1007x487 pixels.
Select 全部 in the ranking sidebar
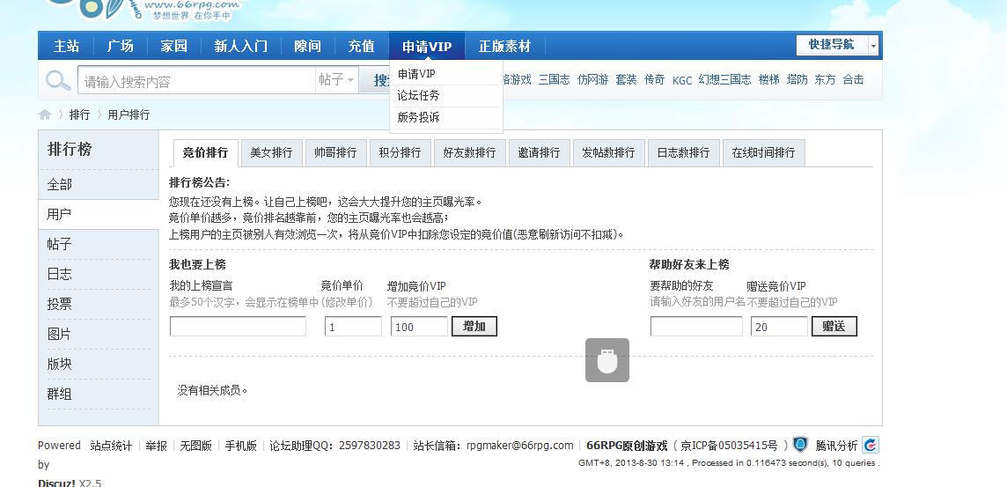pos(99,184)
